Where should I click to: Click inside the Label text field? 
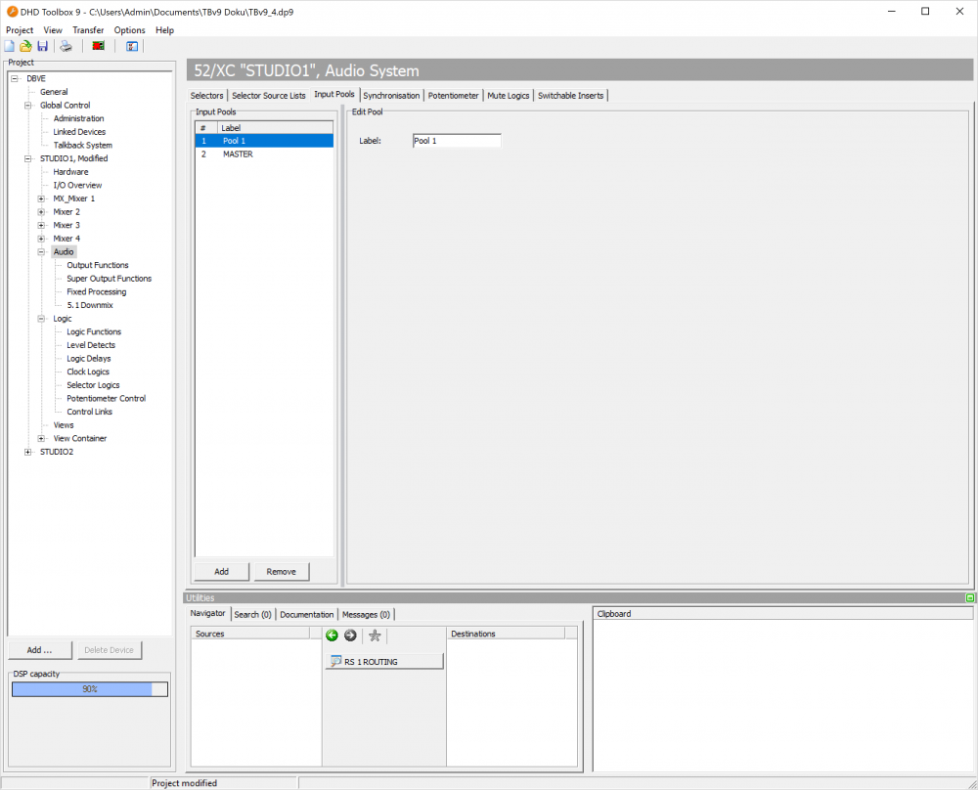click(x=456, y=140)
